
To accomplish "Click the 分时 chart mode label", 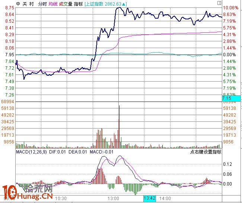I will [42, 4].
